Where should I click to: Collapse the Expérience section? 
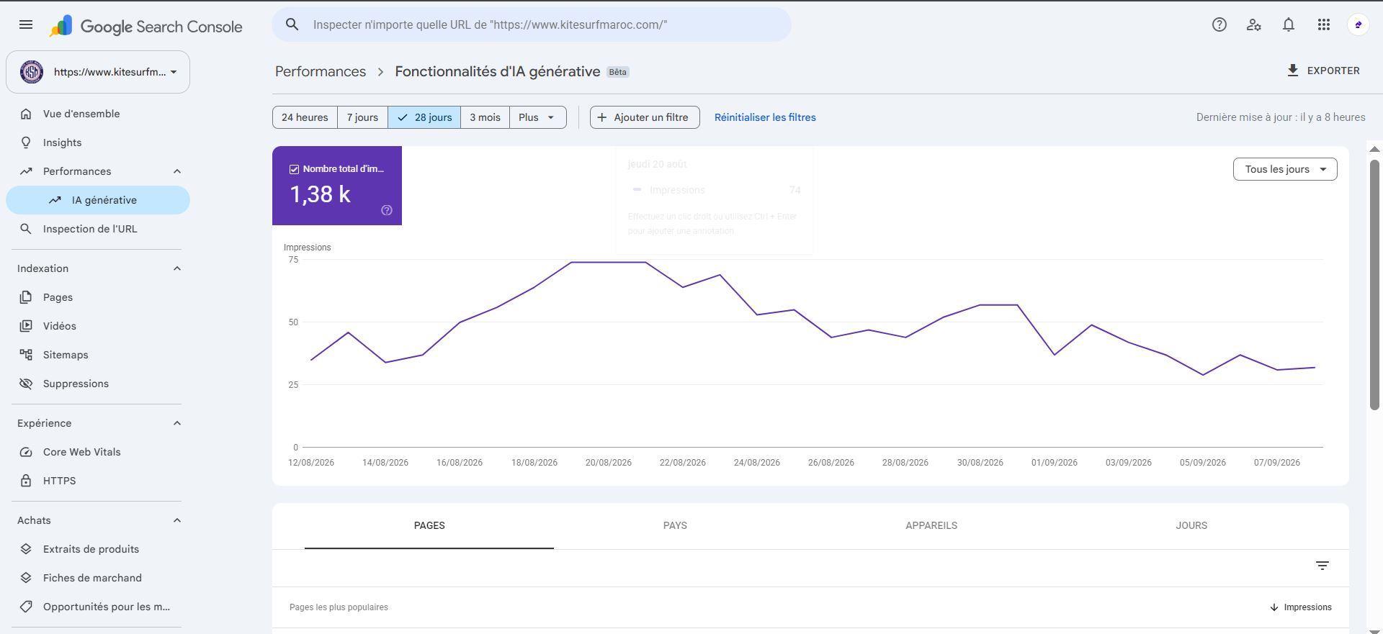click(x=177, y=423)
